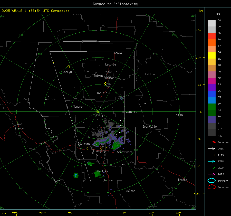
Task: Select the Sundre map label
Action: coord(78,106)
